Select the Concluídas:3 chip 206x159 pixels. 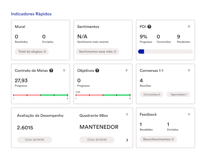(151, 94)
